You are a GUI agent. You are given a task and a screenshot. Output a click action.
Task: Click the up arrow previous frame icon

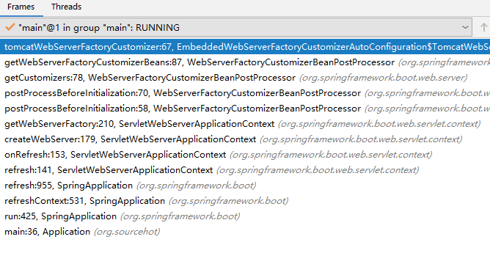483,27
